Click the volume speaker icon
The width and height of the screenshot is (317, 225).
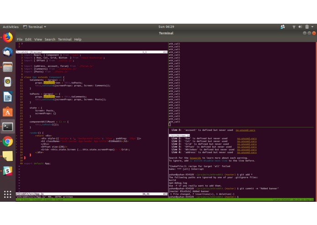pos(300,26)
